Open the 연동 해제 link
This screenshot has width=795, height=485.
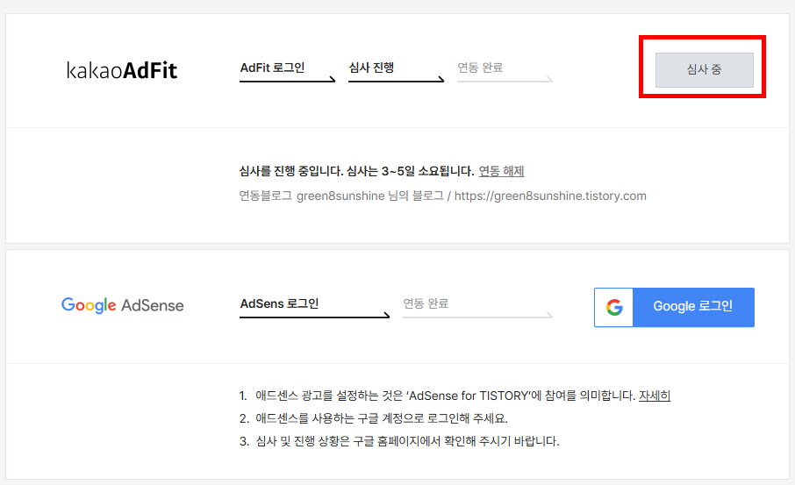[x=501, y=171]
